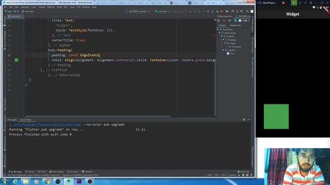Open File Explorer from taskbar
Viewport: 330px width, 185px height.
tap(26, 181)
